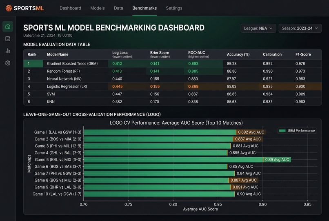The width and height of the screenshot is (329, 221).
Task: Click the RF calibration value 0.996
Action: coord(268,71)
